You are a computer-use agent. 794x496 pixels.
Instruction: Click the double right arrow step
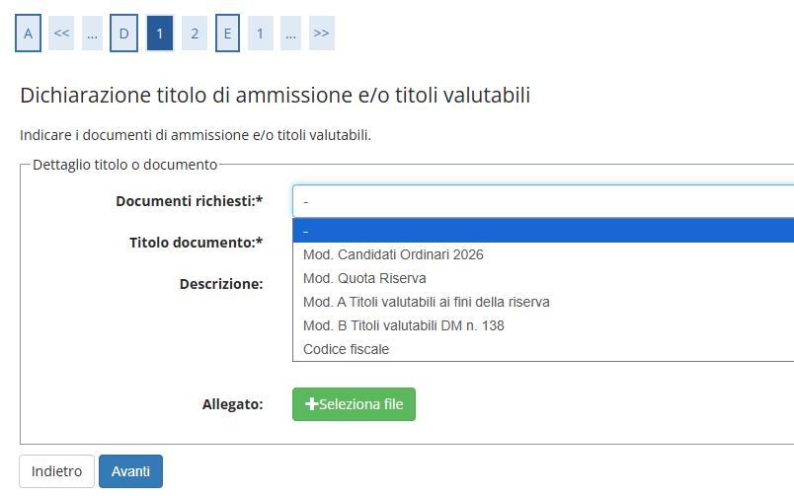pos(321,34)
